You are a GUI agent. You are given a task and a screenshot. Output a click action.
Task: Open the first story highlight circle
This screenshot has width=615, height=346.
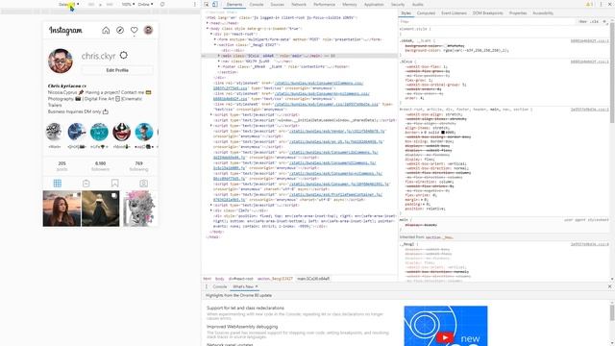click(x=54, y=132)
